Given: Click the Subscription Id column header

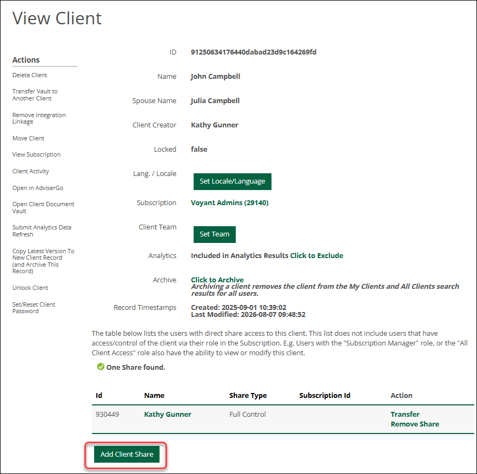Looking at the screenshot, I should [324, 395].
